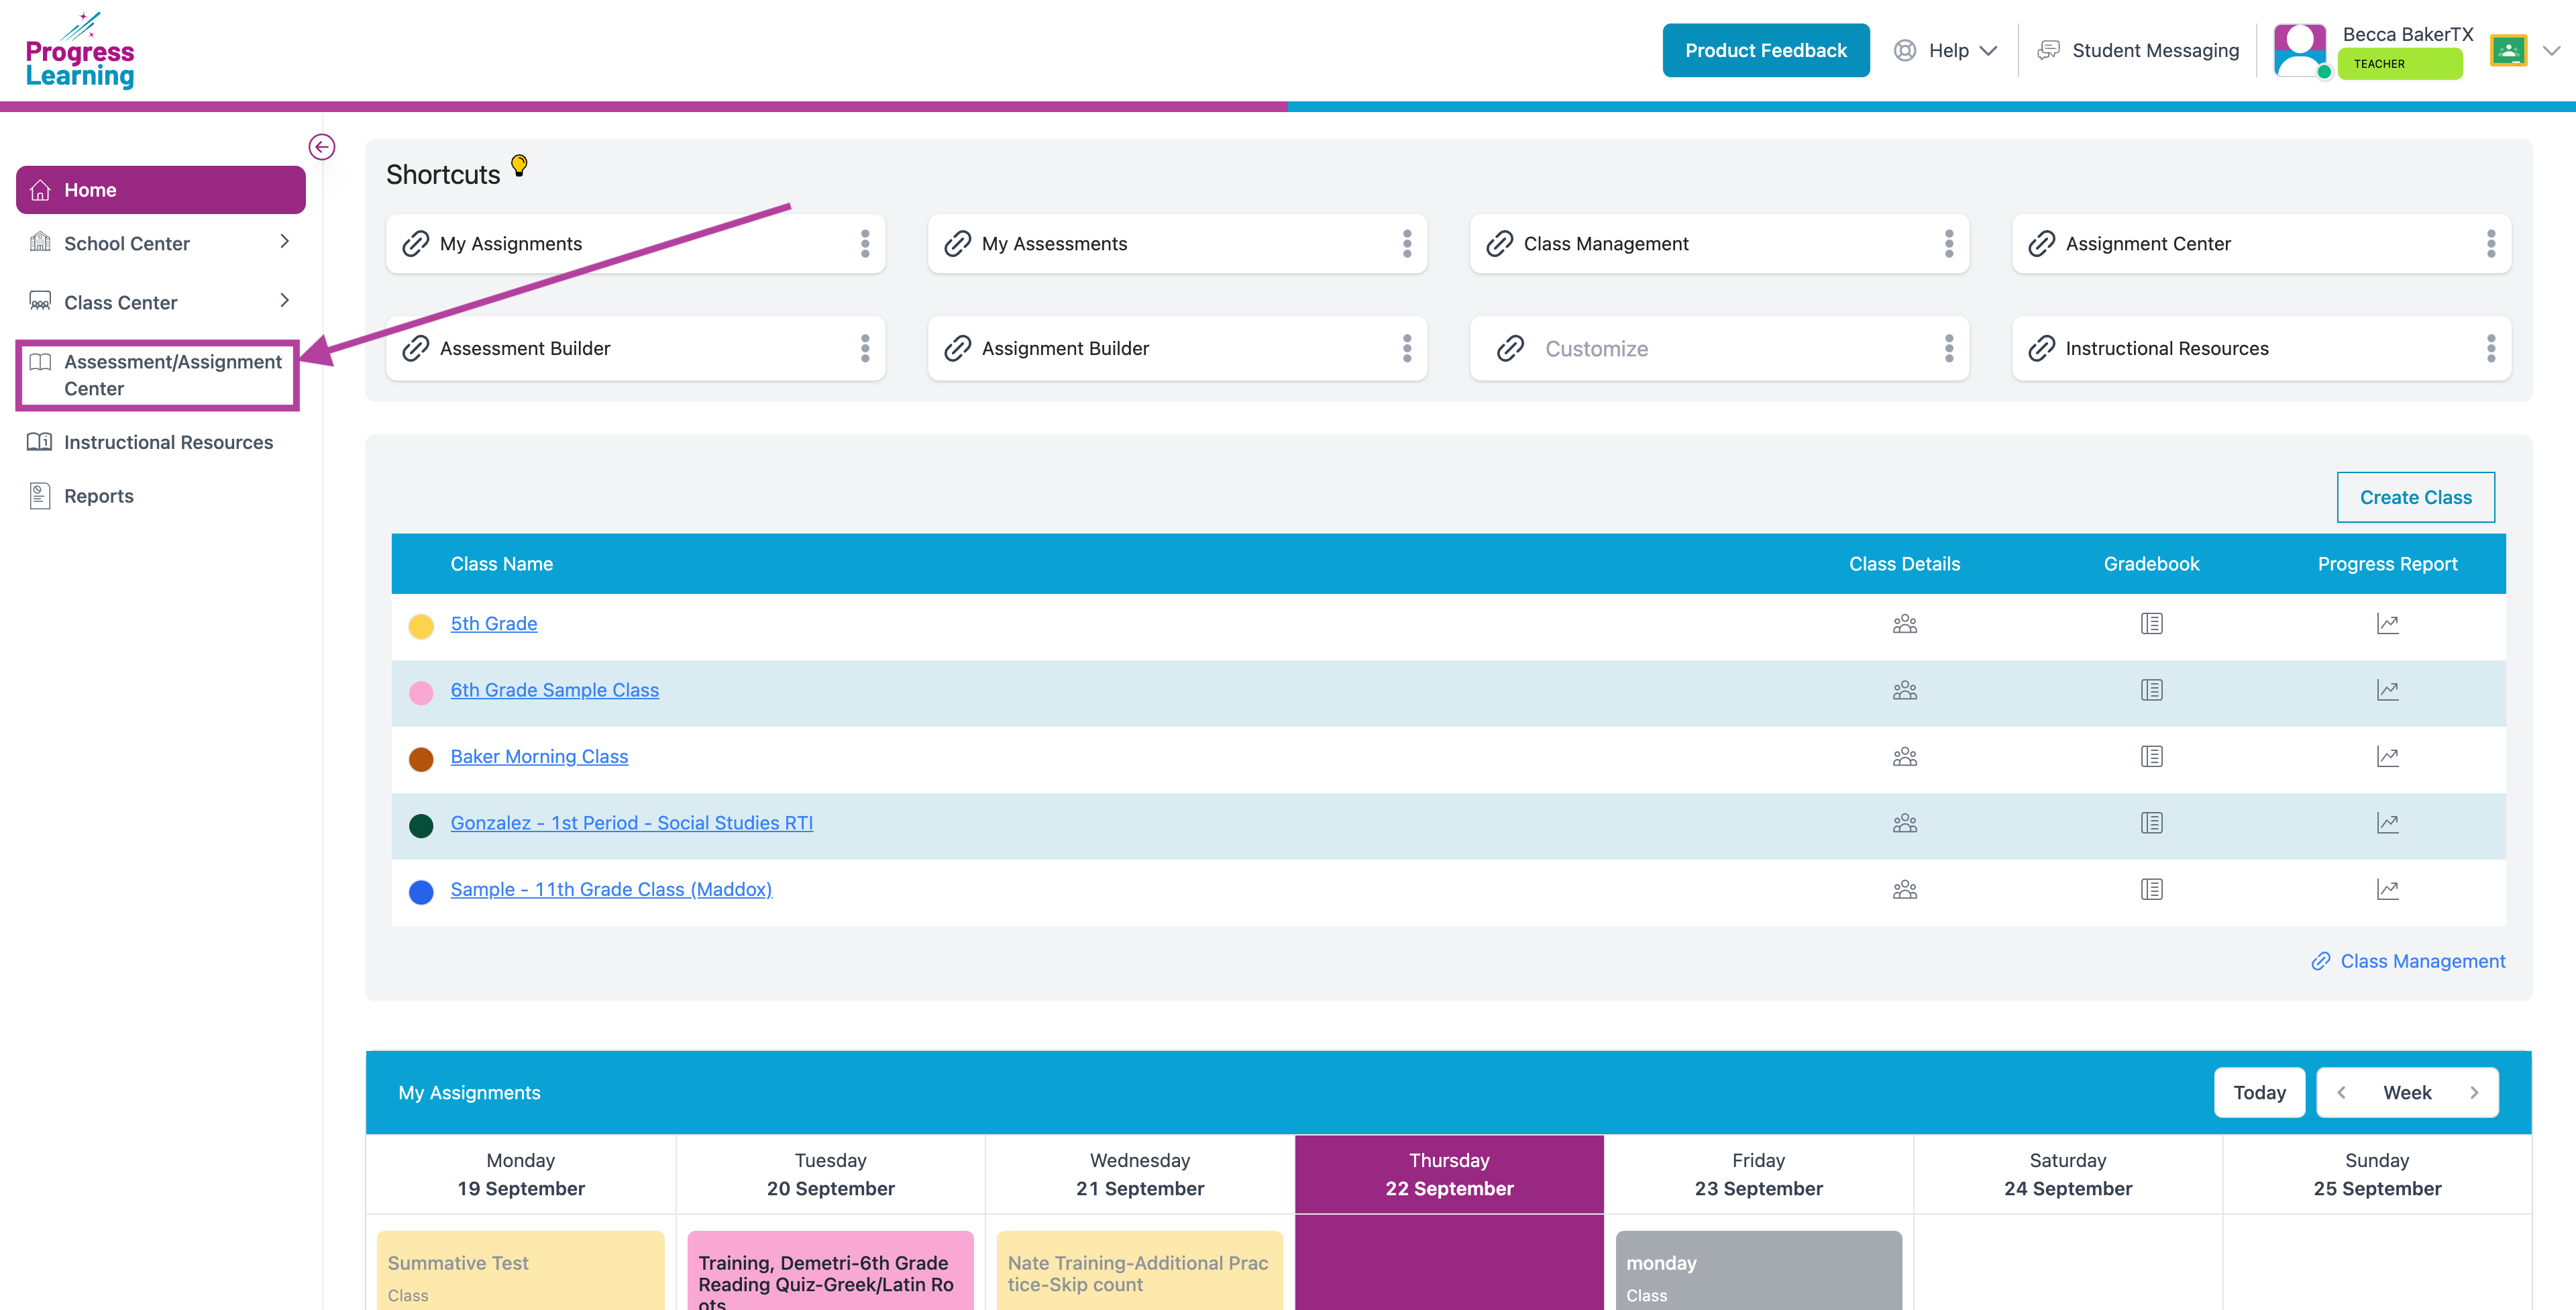The image size is (2576, 1310).
Task: Open options for Assignment Builder shortcut
Action: click(1407, 348)
